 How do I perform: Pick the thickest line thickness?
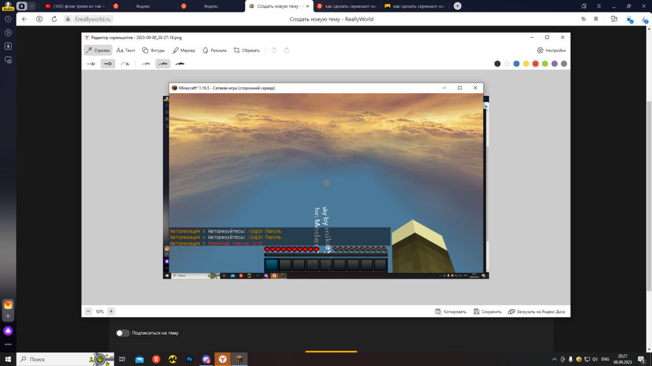(x=180, y=64)
